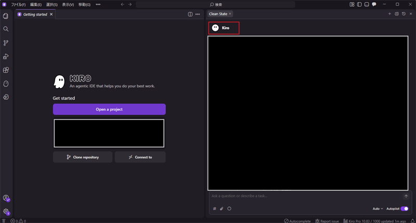
Task: Switch to the Getting started tab
Action: point(35,15)
